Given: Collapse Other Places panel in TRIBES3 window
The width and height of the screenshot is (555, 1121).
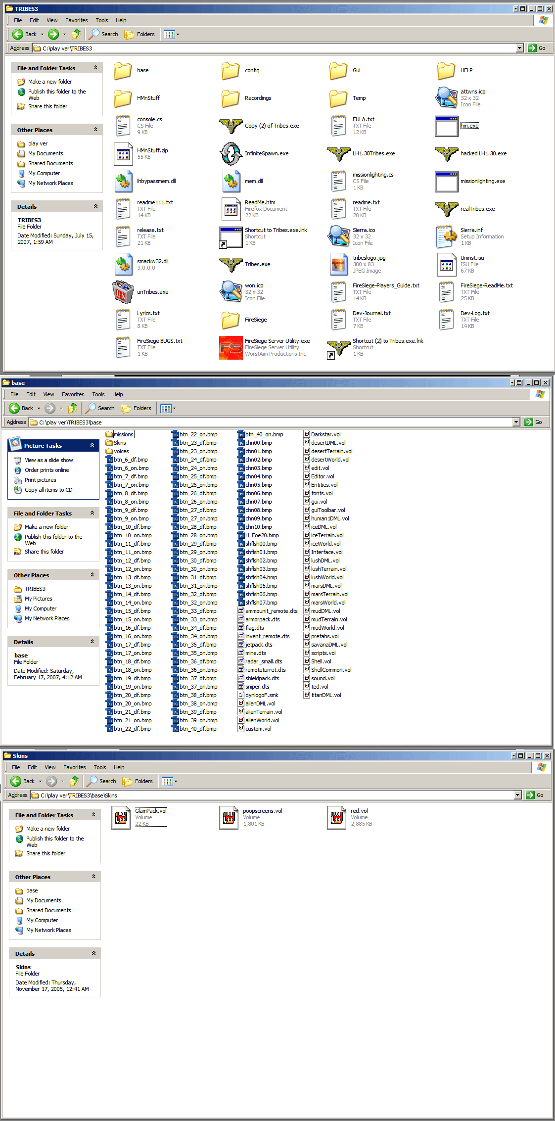Looking at the screenshot, I should pyautogui.click(x=96, y=130).
